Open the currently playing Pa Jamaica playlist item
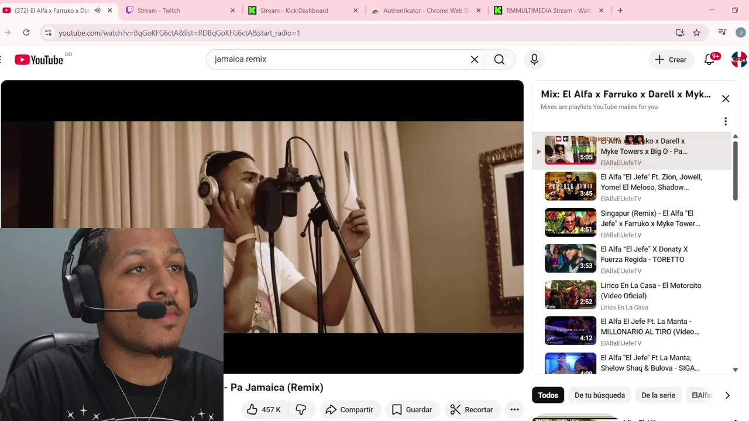 (x=632, y=150)
